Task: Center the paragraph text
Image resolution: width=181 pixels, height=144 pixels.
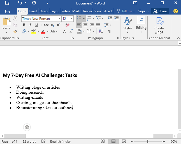Action: [85, 25]
